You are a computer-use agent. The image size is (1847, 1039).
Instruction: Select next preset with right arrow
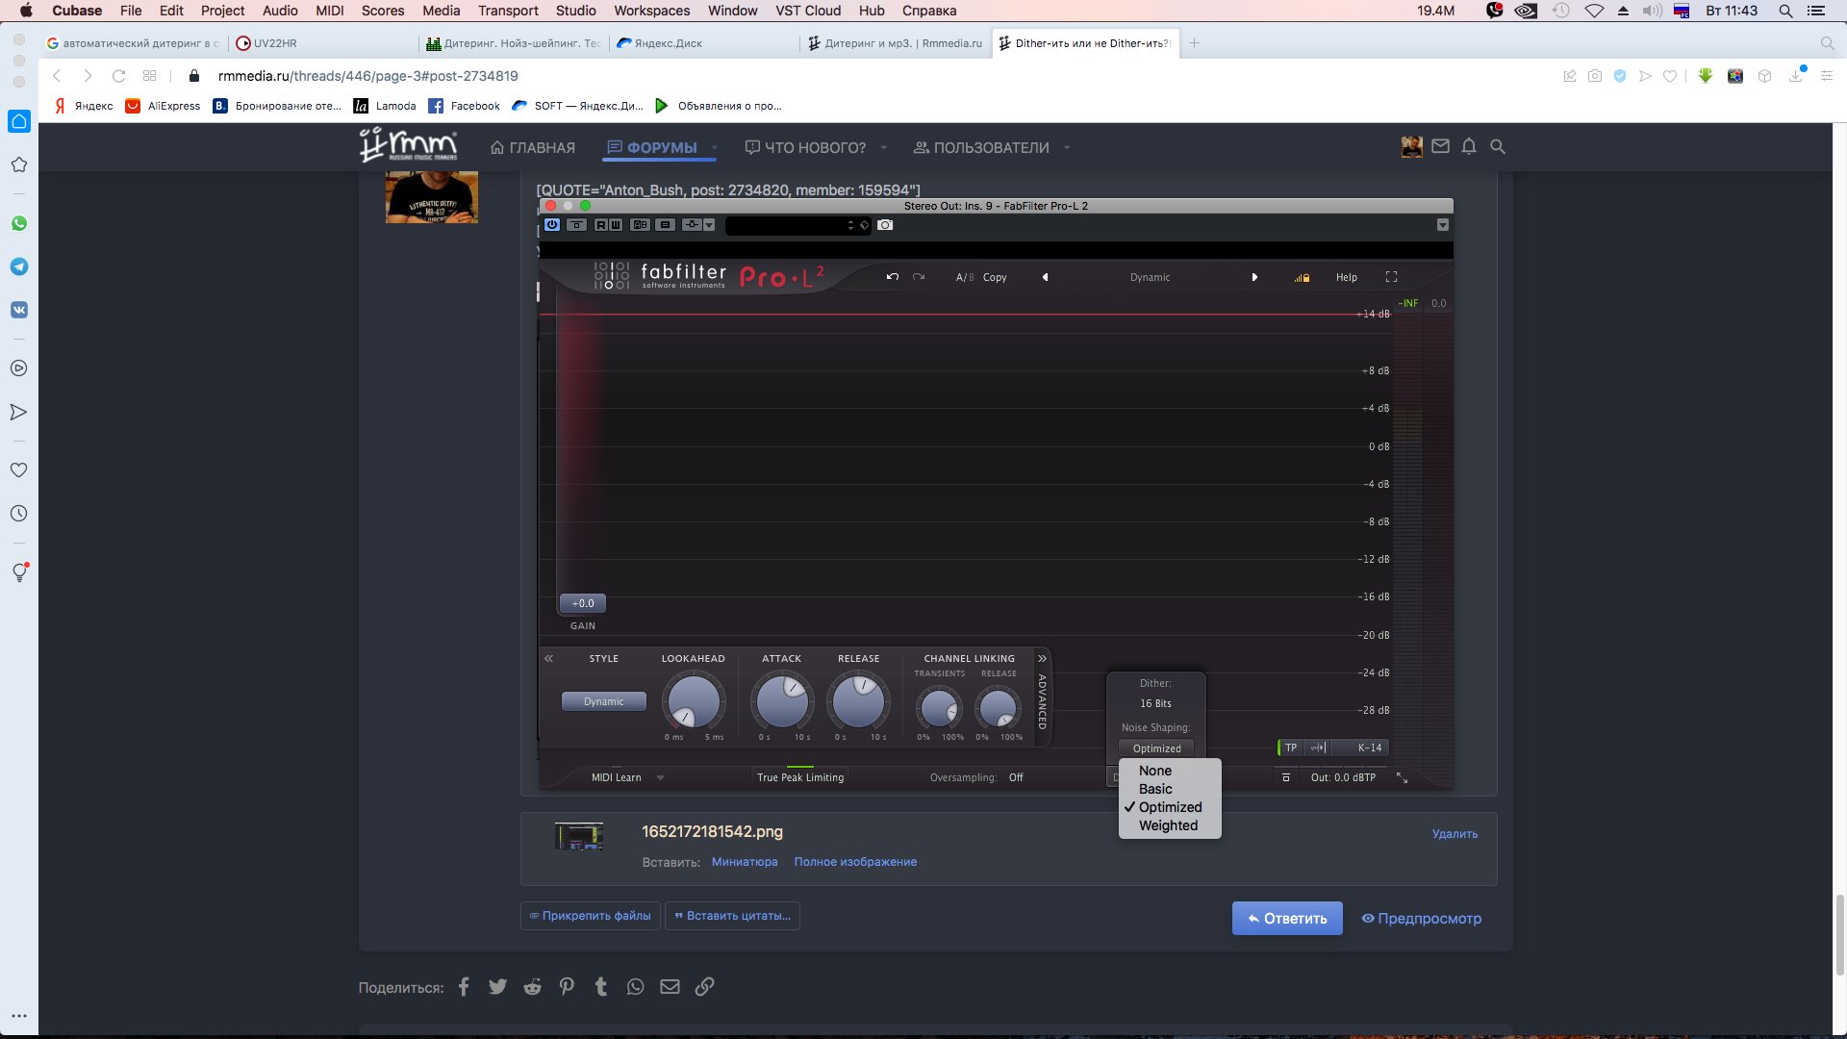[x=1254, y=277]
